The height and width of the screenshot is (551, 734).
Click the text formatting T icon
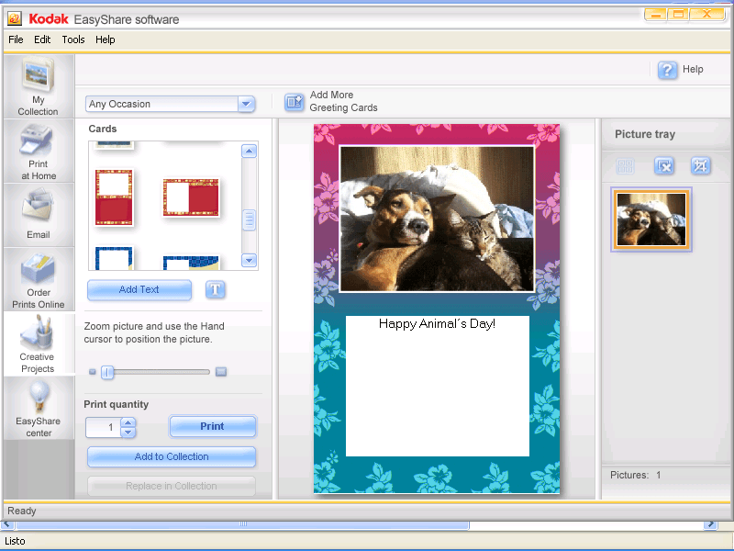pyautogui.click(x=215, y=290)
